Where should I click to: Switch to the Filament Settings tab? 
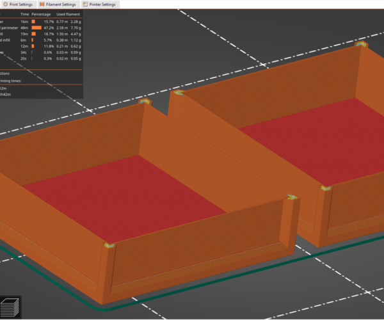click(58, 4)
